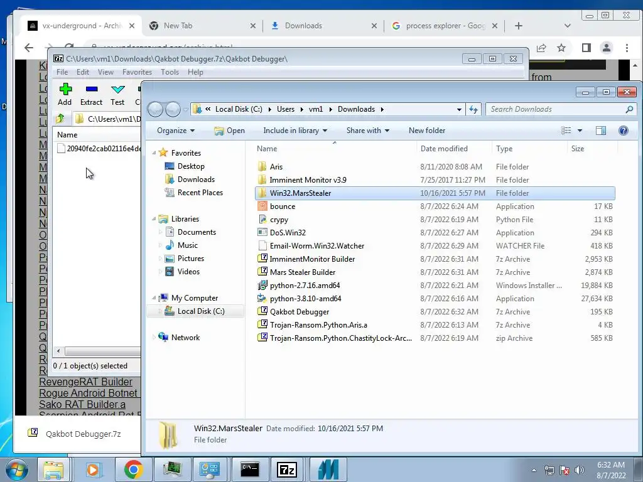Toggle the preview pane icon
This screenshot has width=643, height=482.
tap(601, 131)
